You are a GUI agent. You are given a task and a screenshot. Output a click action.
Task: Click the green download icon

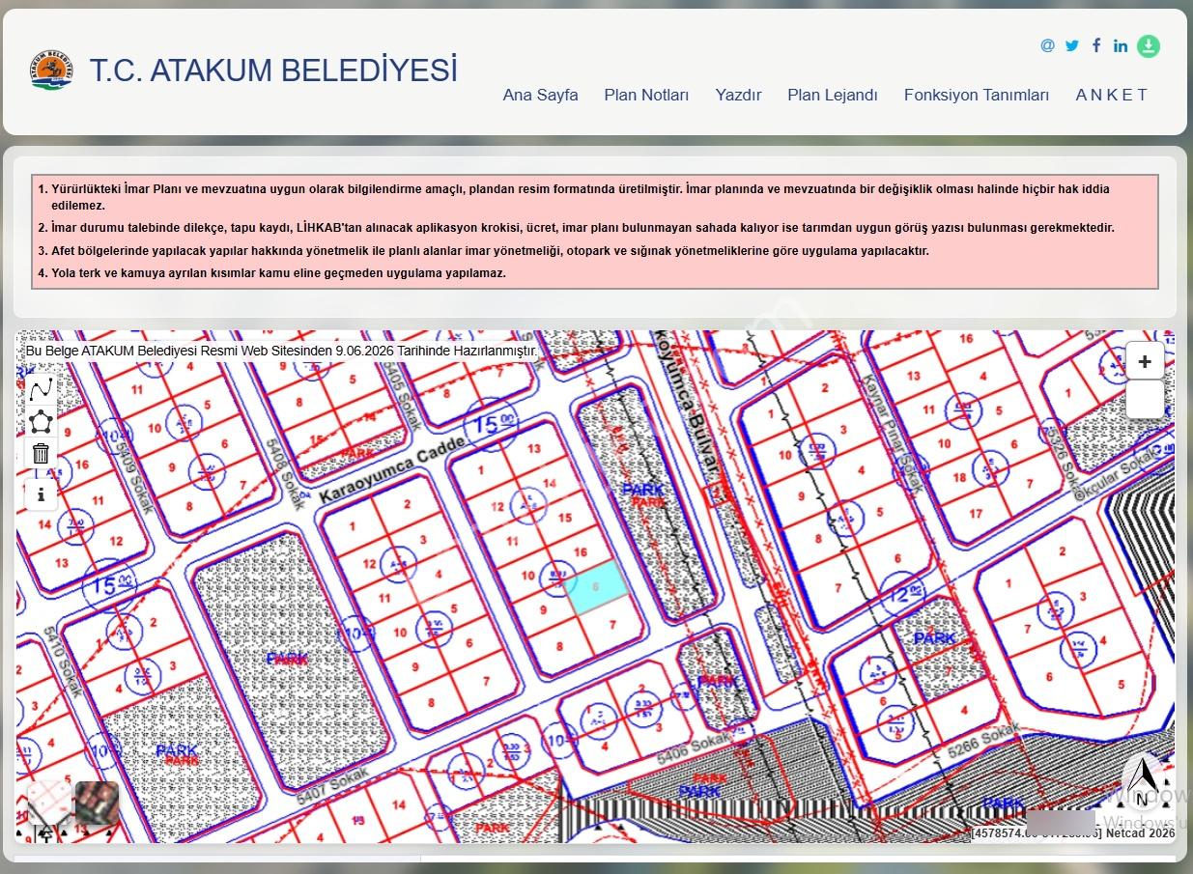click(1148, 46)
